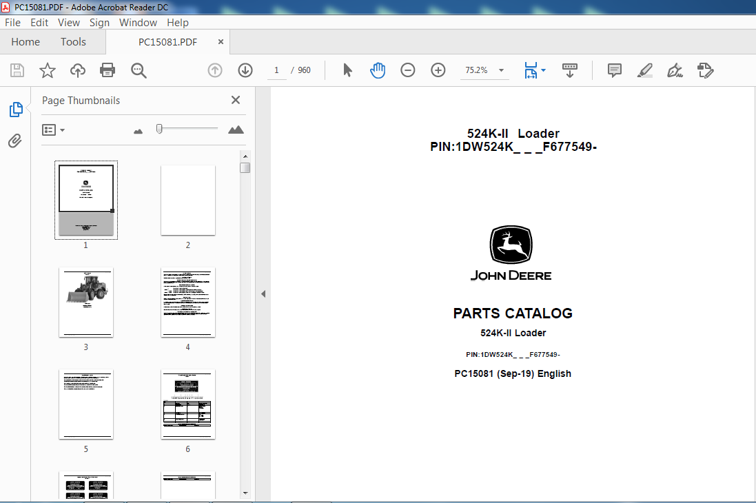Screen dimensions: 756x503
Task: Close the Page Thumbnails panel
Action: [x=236, y=100]
